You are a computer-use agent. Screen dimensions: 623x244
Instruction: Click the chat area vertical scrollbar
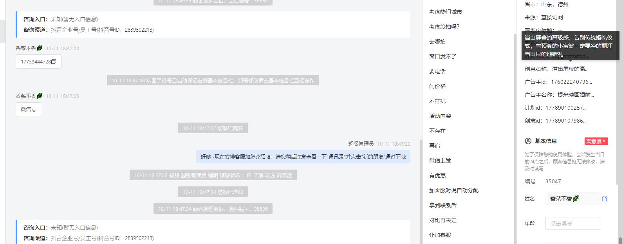[421, 192]
